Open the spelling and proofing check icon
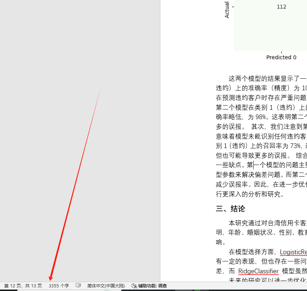The height and width of the screenshot is (291, 307). pos(78,286)
